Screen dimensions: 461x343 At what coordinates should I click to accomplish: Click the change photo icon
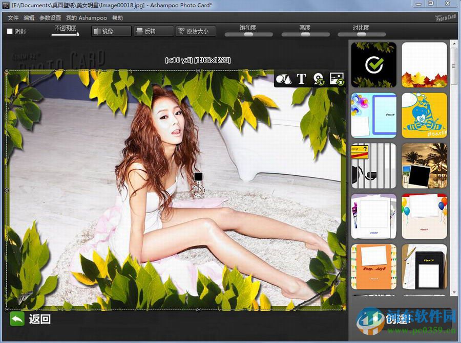point(336,79)
